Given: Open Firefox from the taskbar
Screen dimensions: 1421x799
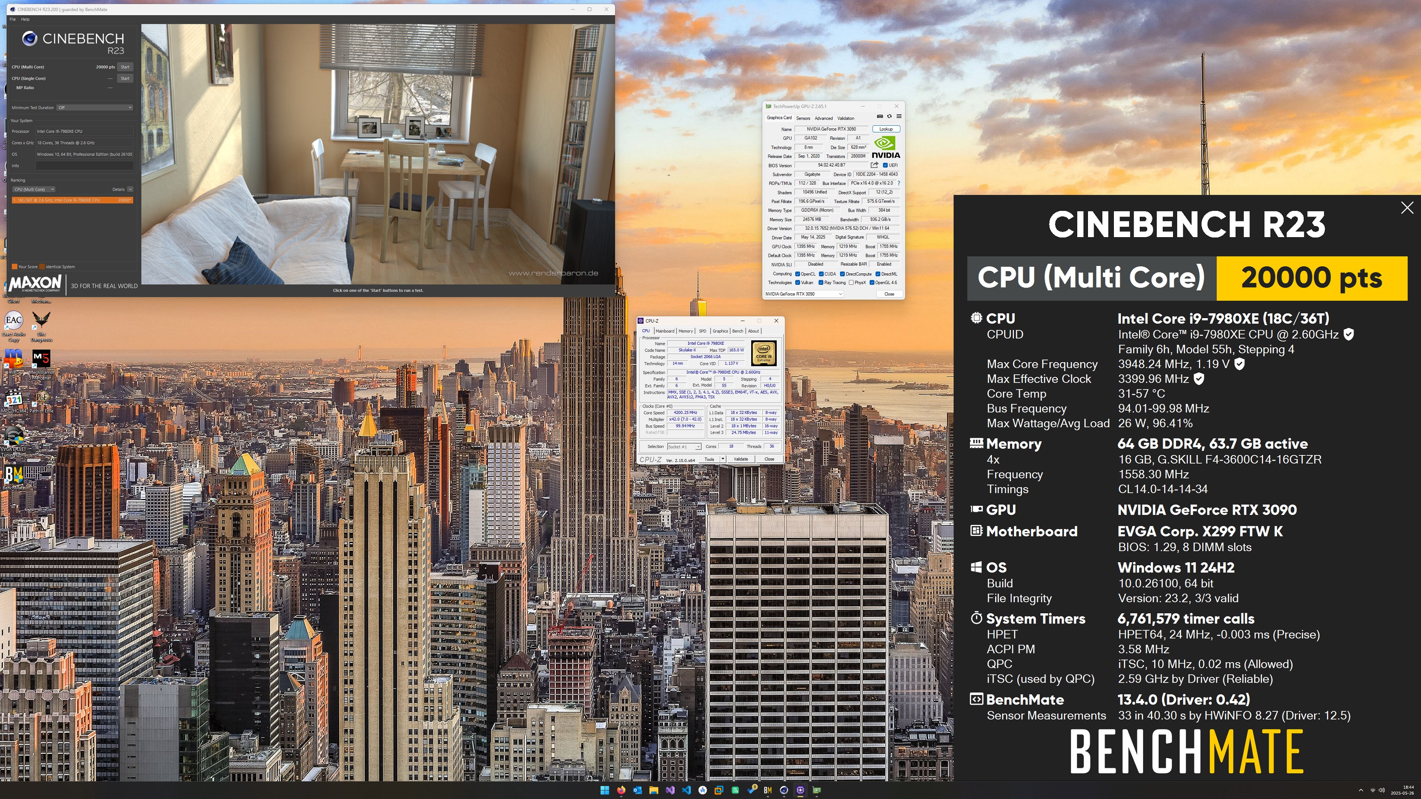Looking at the screenshot, I should (622, 790).
